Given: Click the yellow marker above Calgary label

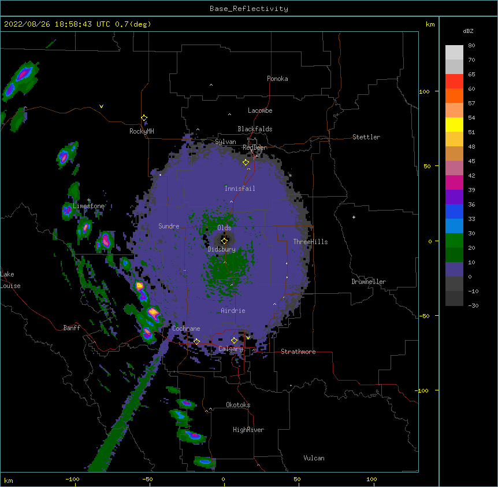Looking at the screenshot, I should [x=234, y=341].
